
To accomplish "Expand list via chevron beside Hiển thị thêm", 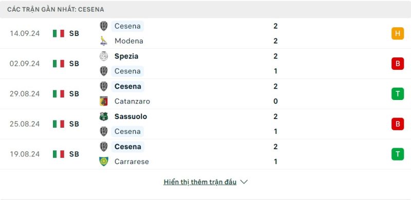I will 244,182.
